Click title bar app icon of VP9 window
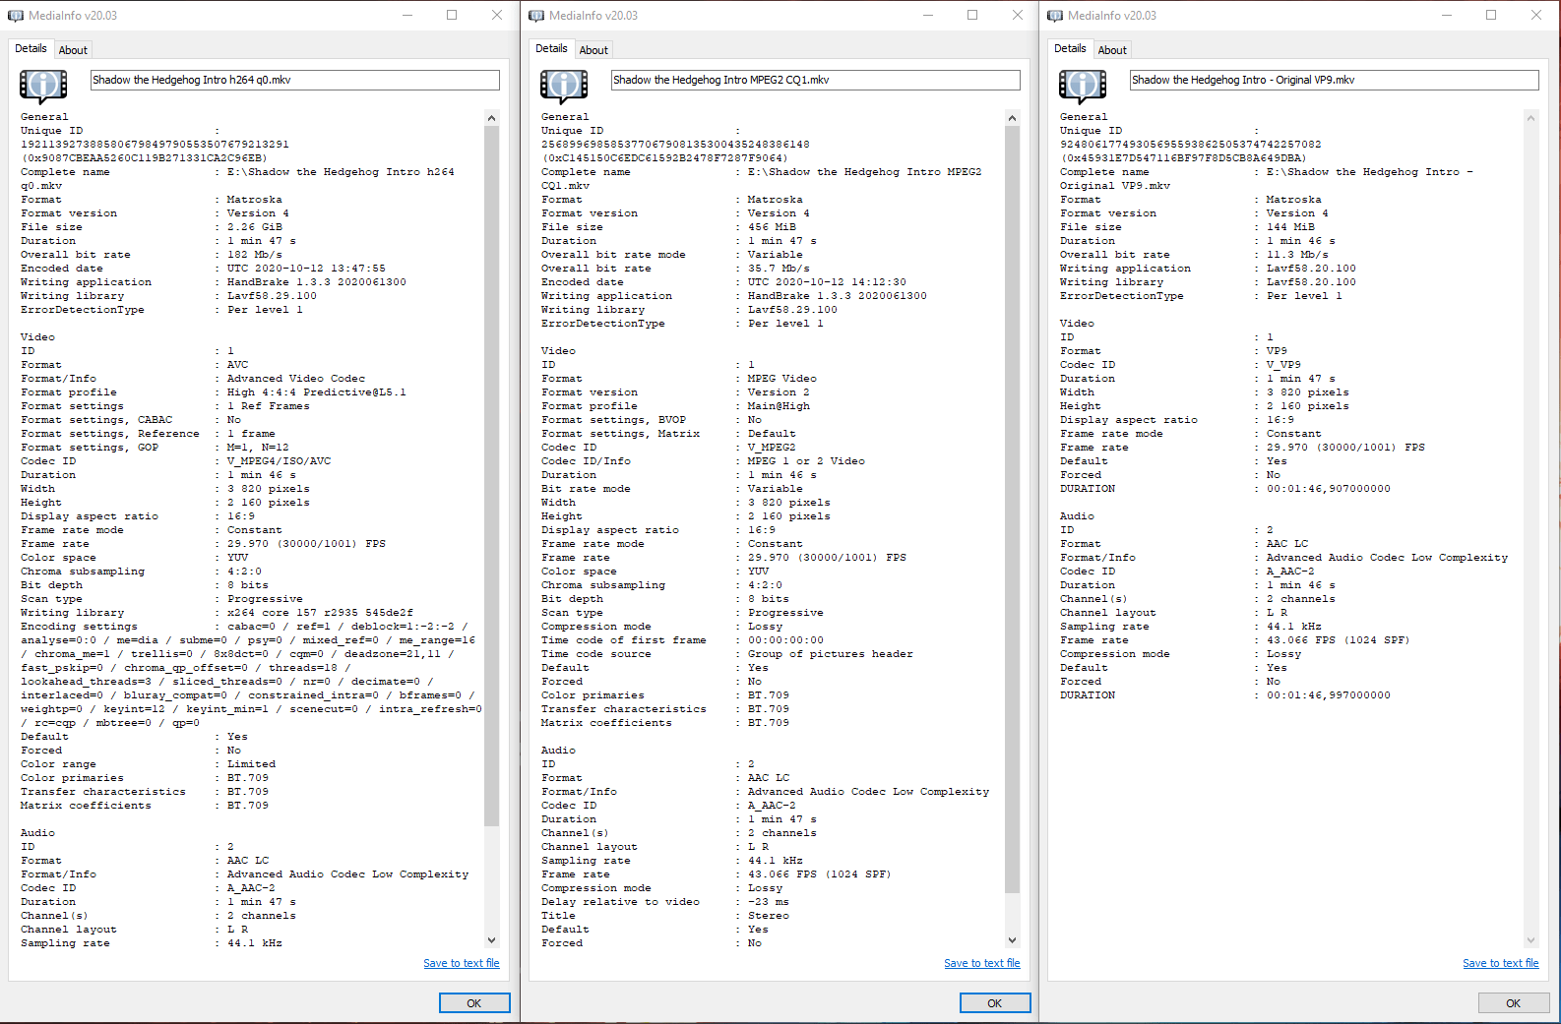 pyautogui.click(x=1055, y=16)
